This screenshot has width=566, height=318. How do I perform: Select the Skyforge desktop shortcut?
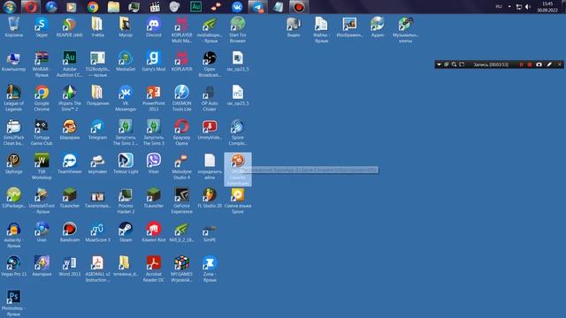14,164
